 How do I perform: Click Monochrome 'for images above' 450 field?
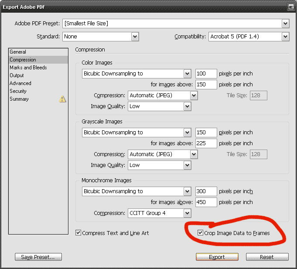point(206,202)
